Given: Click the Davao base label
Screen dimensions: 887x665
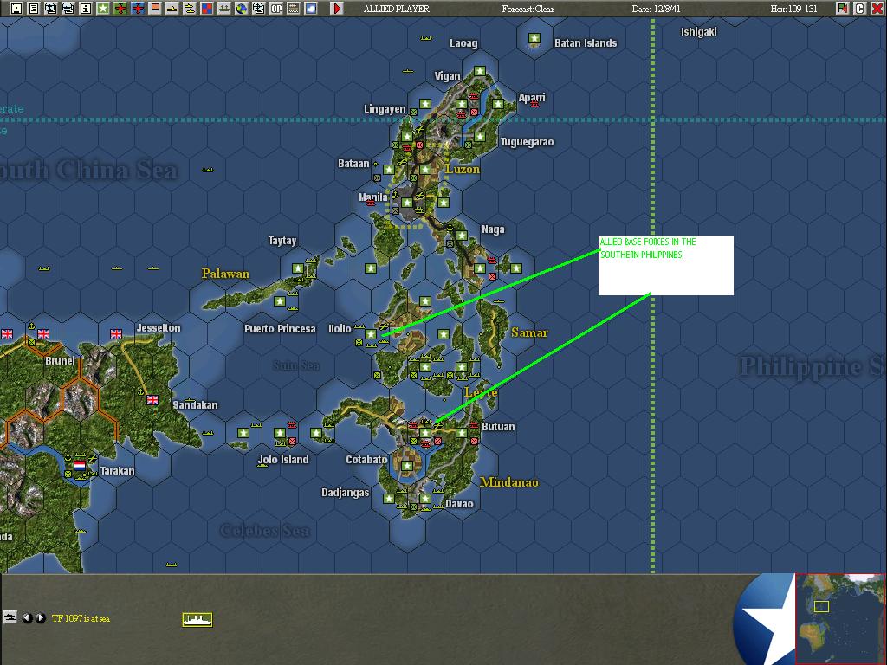Looking at the screenshot, I should pos(459,503).
